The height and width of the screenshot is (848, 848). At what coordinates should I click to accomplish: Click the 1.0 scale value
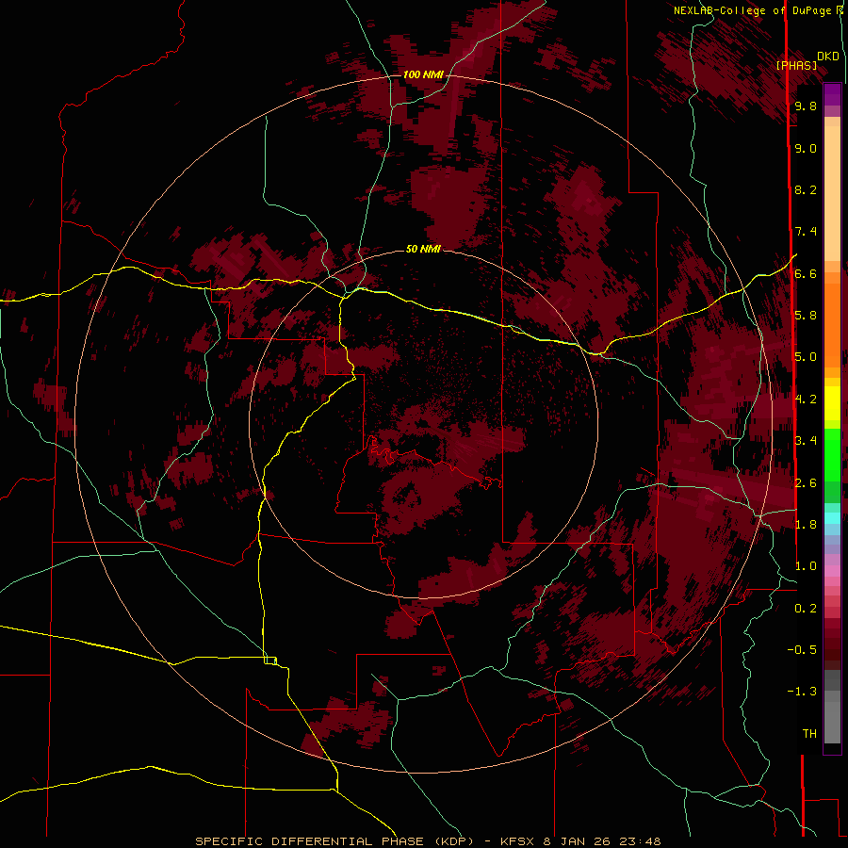[x=806, y=566]
